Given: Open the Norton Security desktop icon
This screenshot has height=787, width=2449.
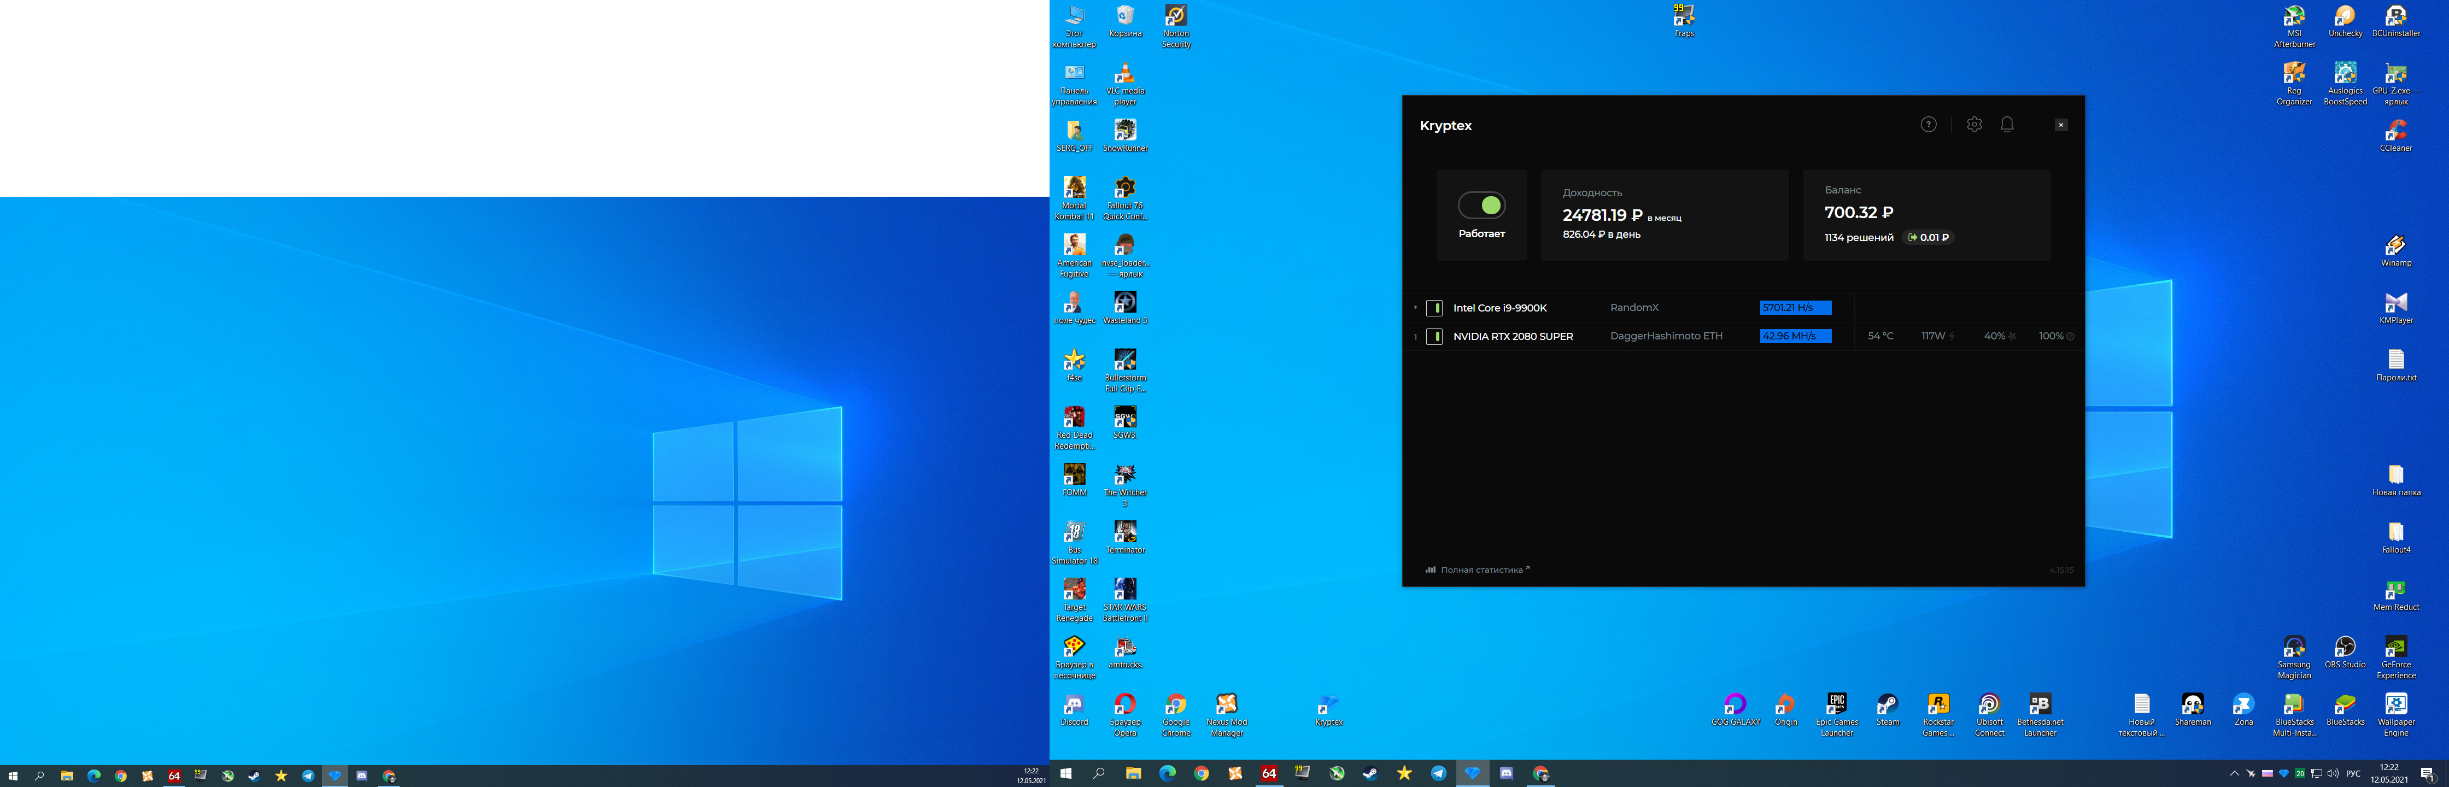Looking at the screenshot, I should [x=1176, y=27].
